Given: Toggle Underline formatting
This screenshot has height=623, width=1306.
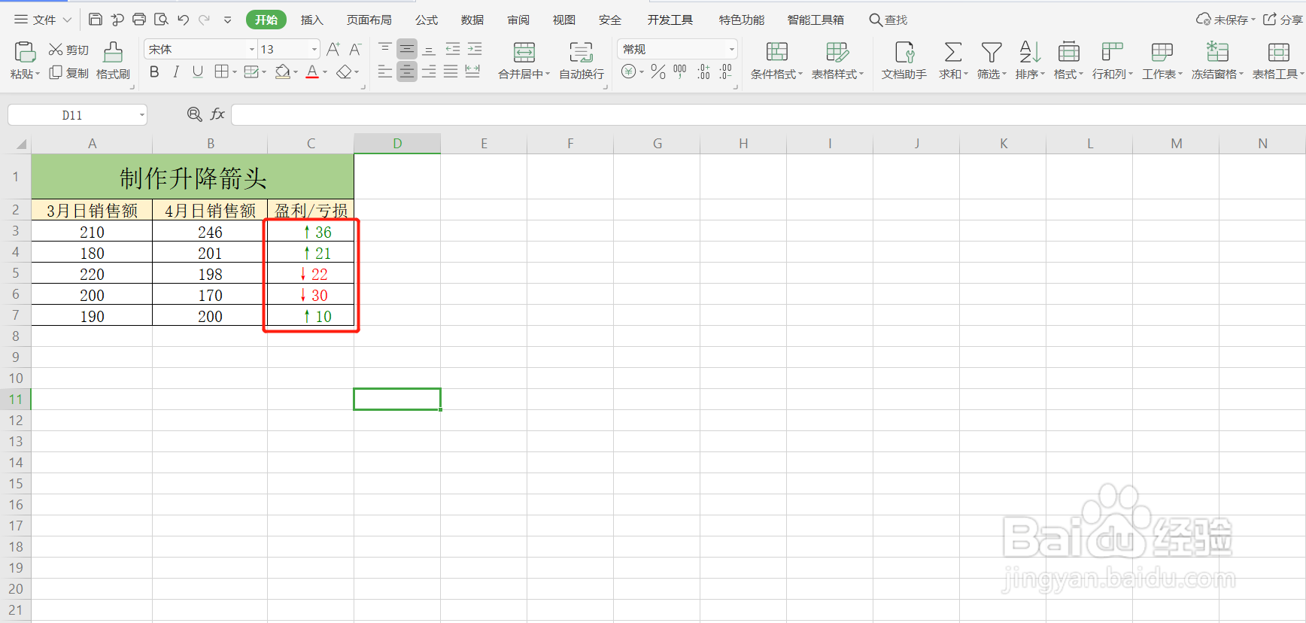Looking at the screenshot, I should tap(198, 71).
